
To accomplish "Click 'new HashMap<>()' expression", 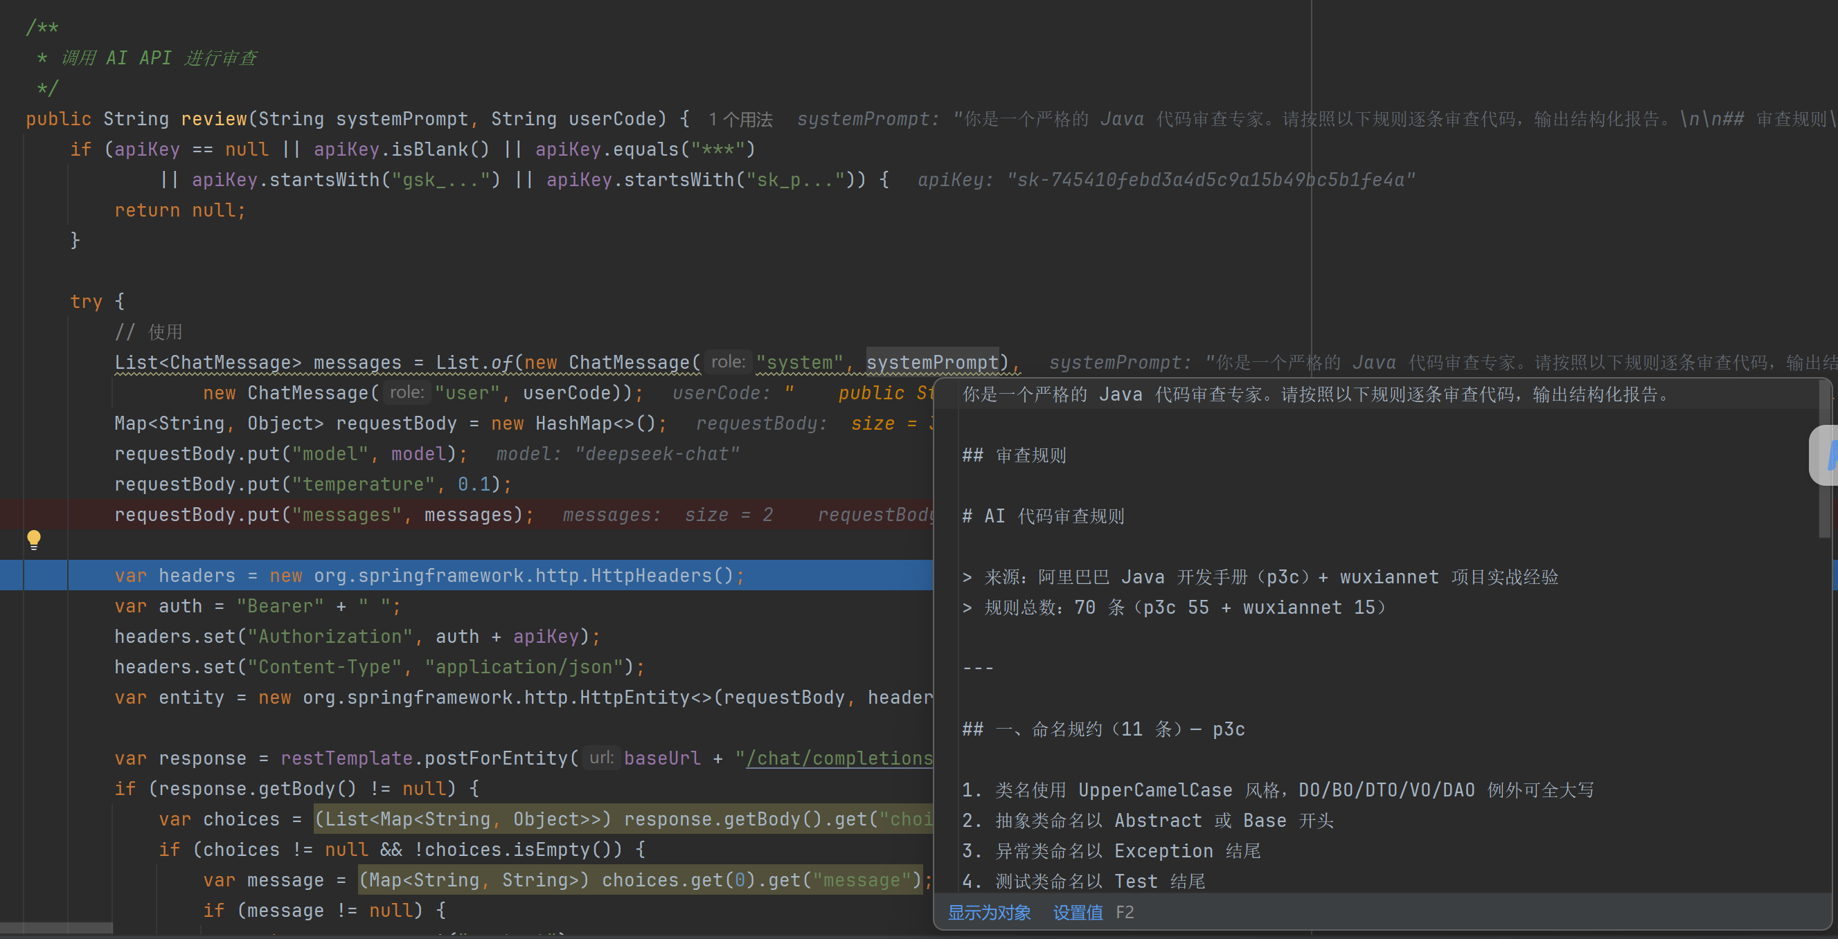I will pos(573,423).
